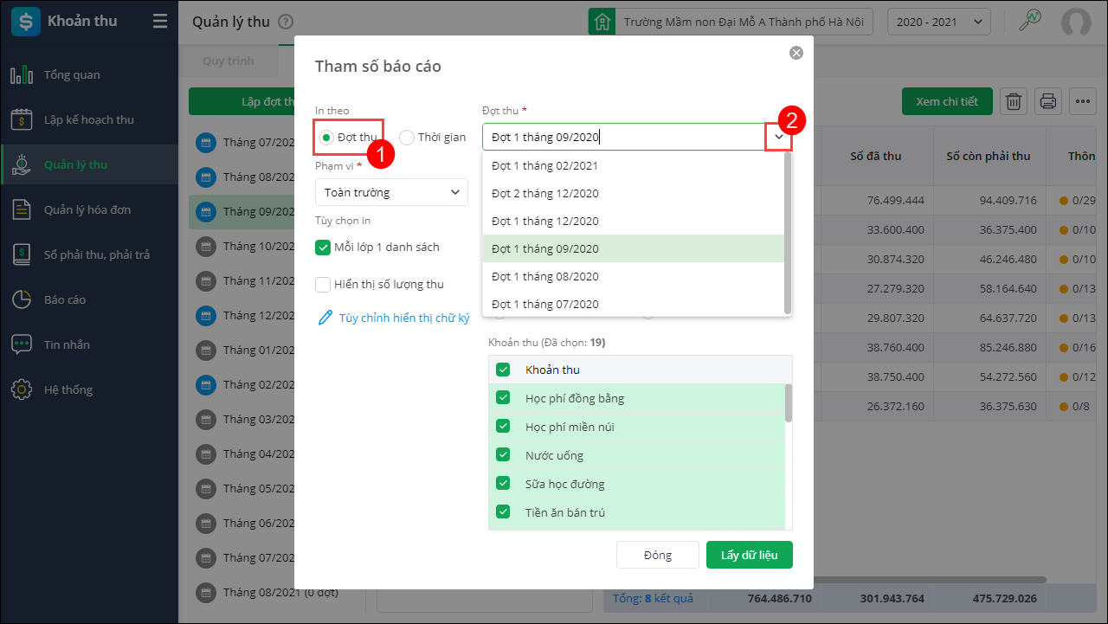Expand the Đợt thu dropdown arrow
Image resolution: width=1108 pixels, height=624 pixels.
778,137
